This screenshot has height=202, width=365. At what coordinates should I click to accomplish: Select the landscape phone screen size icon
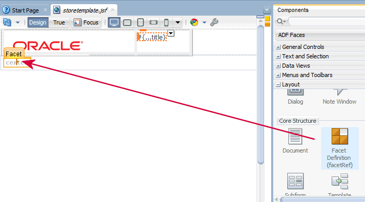153,22
